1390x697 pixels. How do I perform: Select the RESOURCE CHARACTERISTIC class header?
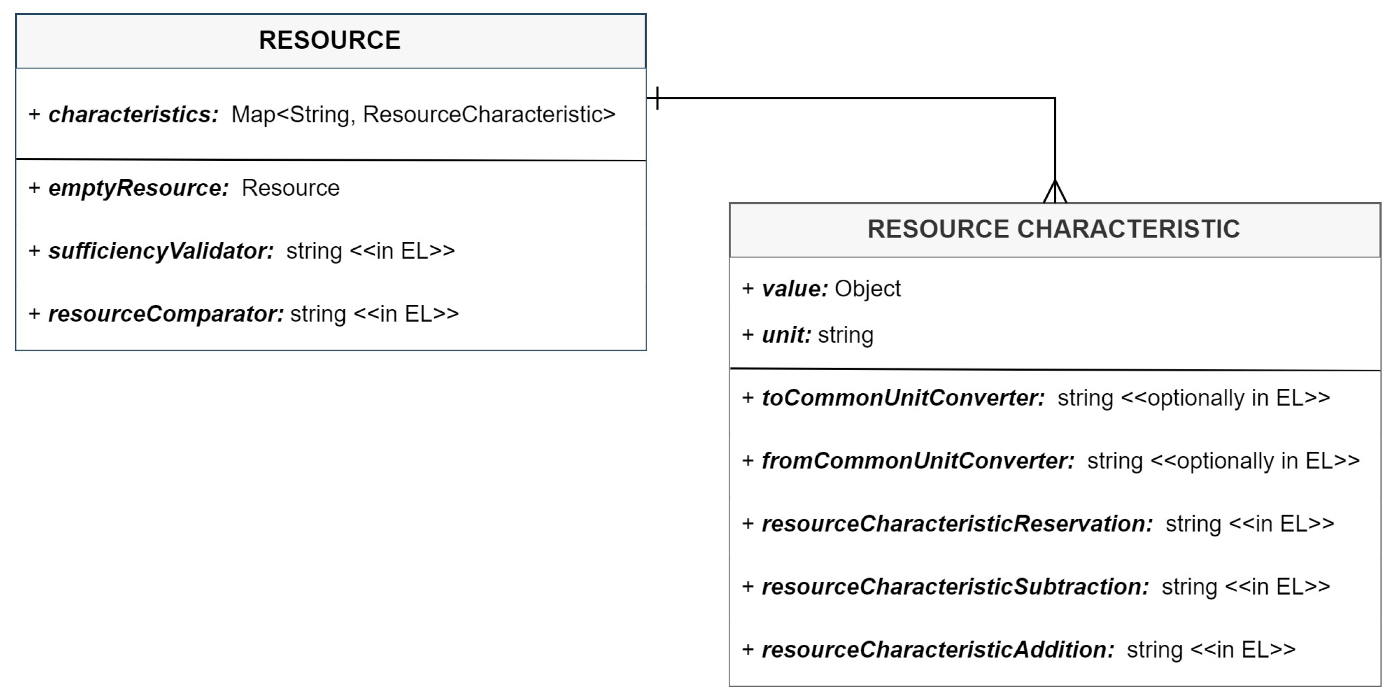[1054, 229]
